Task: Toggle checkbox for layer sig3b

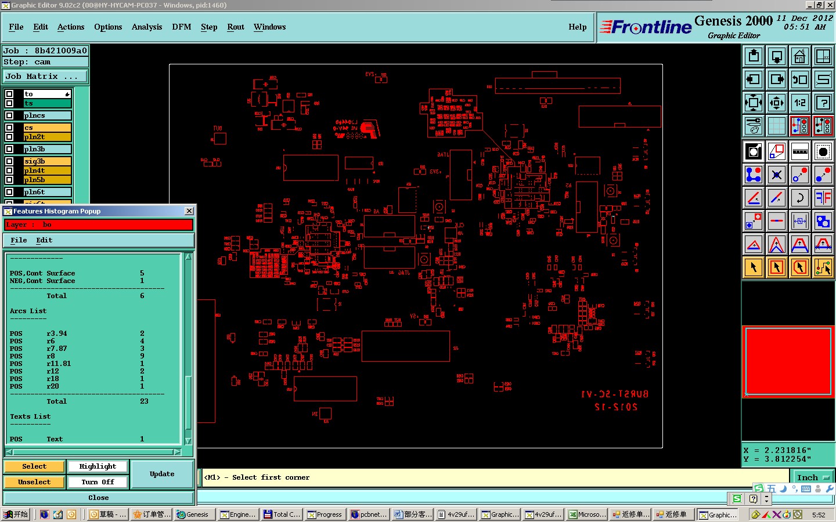Action: (9, 161)
